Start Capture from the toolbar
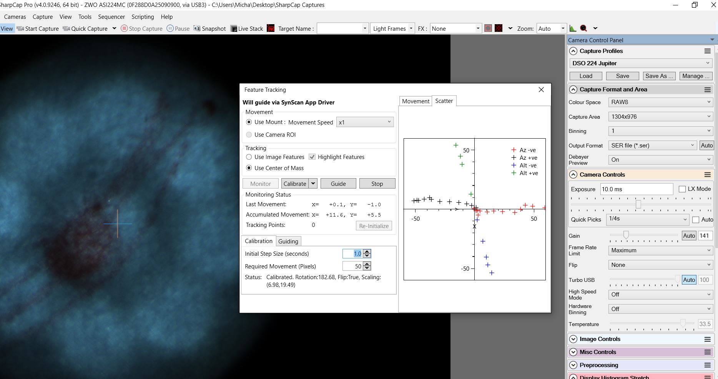This screenshot has width=718, height=379. click(38, 28)
